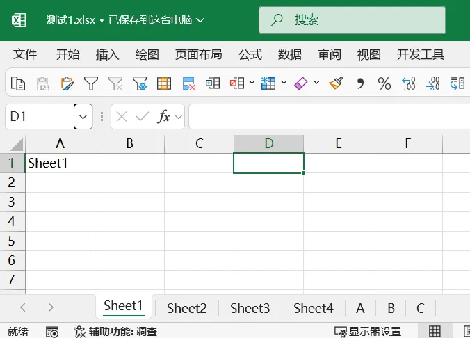Open the Freeze Panes dropdown arrow

point(284,83)
